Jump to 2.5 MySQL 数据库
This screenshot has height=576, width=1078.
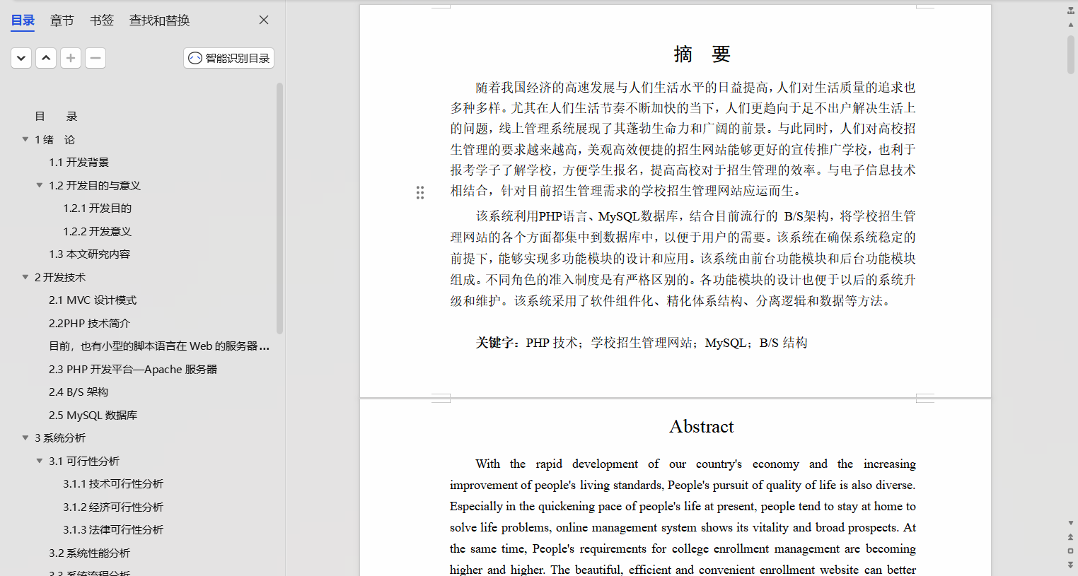93,415
